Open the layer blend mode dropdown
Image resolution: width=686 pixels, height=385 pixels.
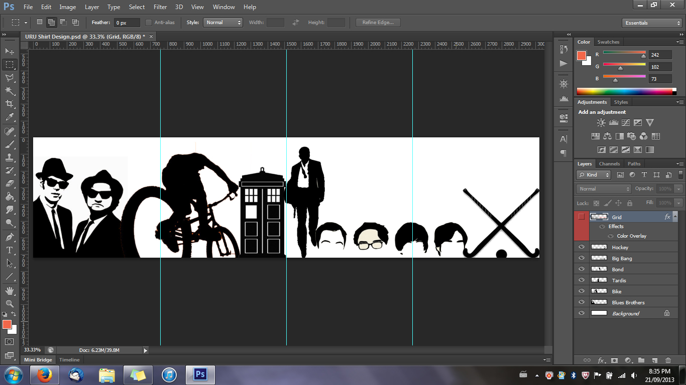[604, 189]
